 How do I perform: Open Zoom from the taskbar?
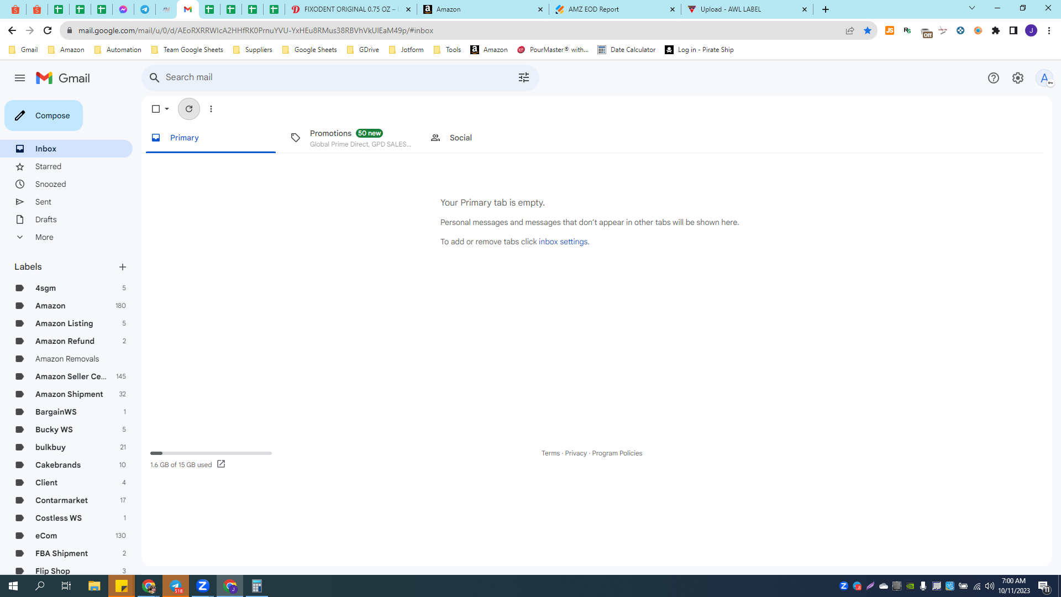pos(203,586)
